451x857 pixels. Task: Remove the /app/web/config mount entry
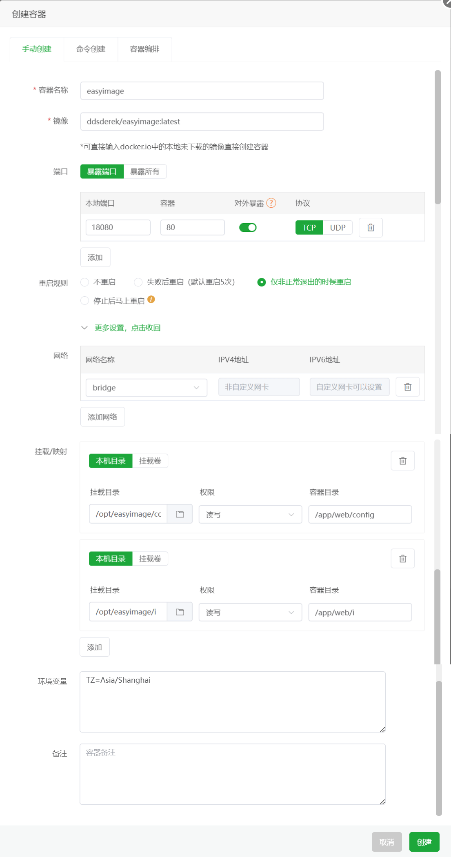click(x=402, y=461)
